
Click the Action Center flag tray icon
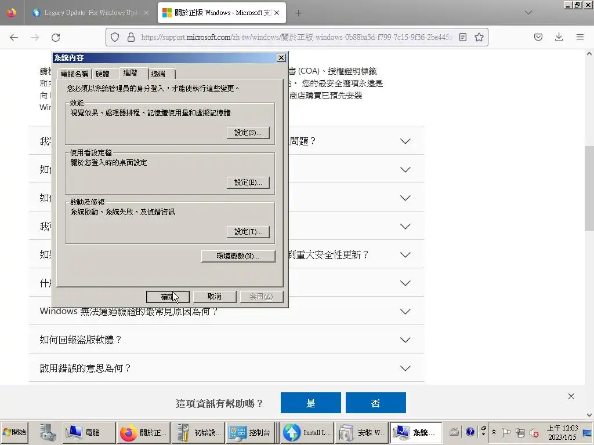506,432
